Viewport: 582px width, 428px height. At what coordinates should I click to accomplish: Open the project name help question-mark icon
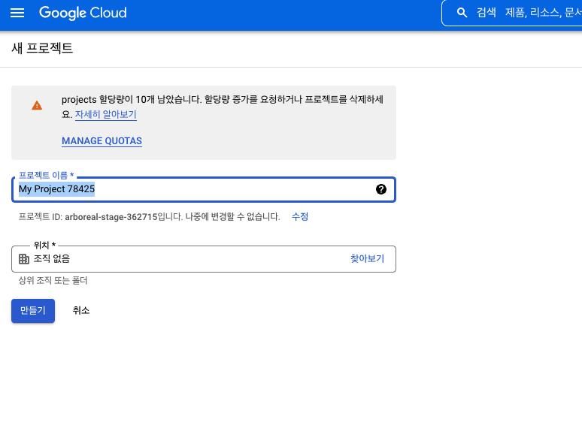coord(380,189)
